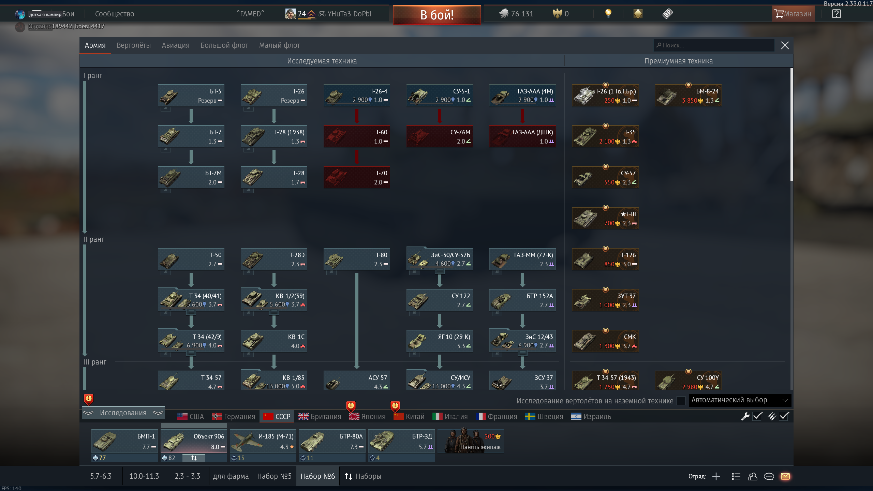Open Golden Eagles balance icon
This screenshot has width=873, height=491.
point(557,14)
